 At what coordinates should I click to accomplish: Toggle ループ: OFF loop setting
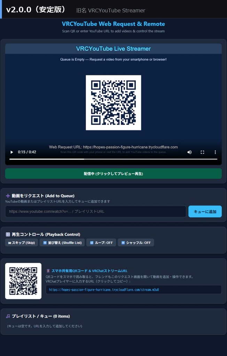coord(101,242)
